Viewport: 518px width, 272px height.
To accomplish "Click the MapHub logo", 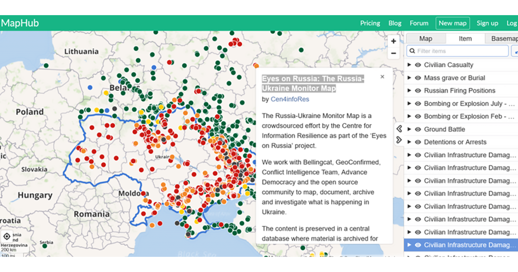I will coord(19,23).
